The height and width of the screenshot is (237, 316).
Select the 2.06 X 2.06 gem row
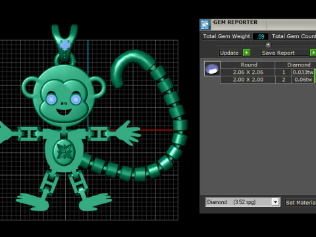click(268, 72)
